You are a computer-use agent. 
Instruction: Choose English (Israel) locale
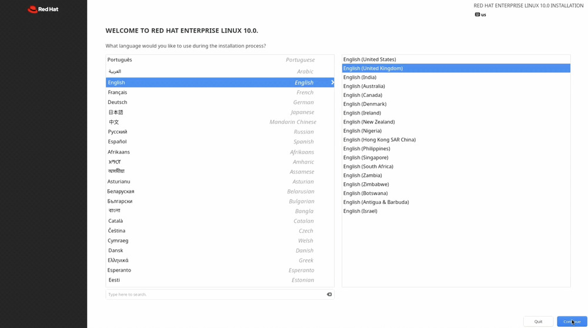click(x=360, y=211)
